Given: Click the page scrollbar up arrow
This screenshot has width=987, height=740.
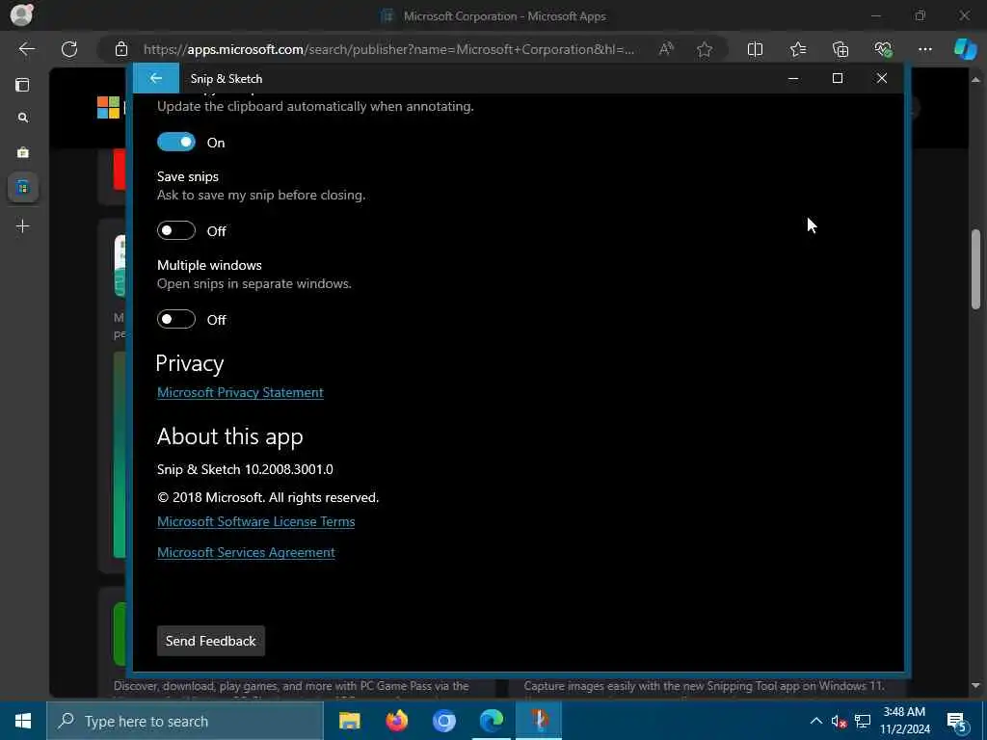Looking at the screenshot, I should pyautogui.click(x=975, y=79).
